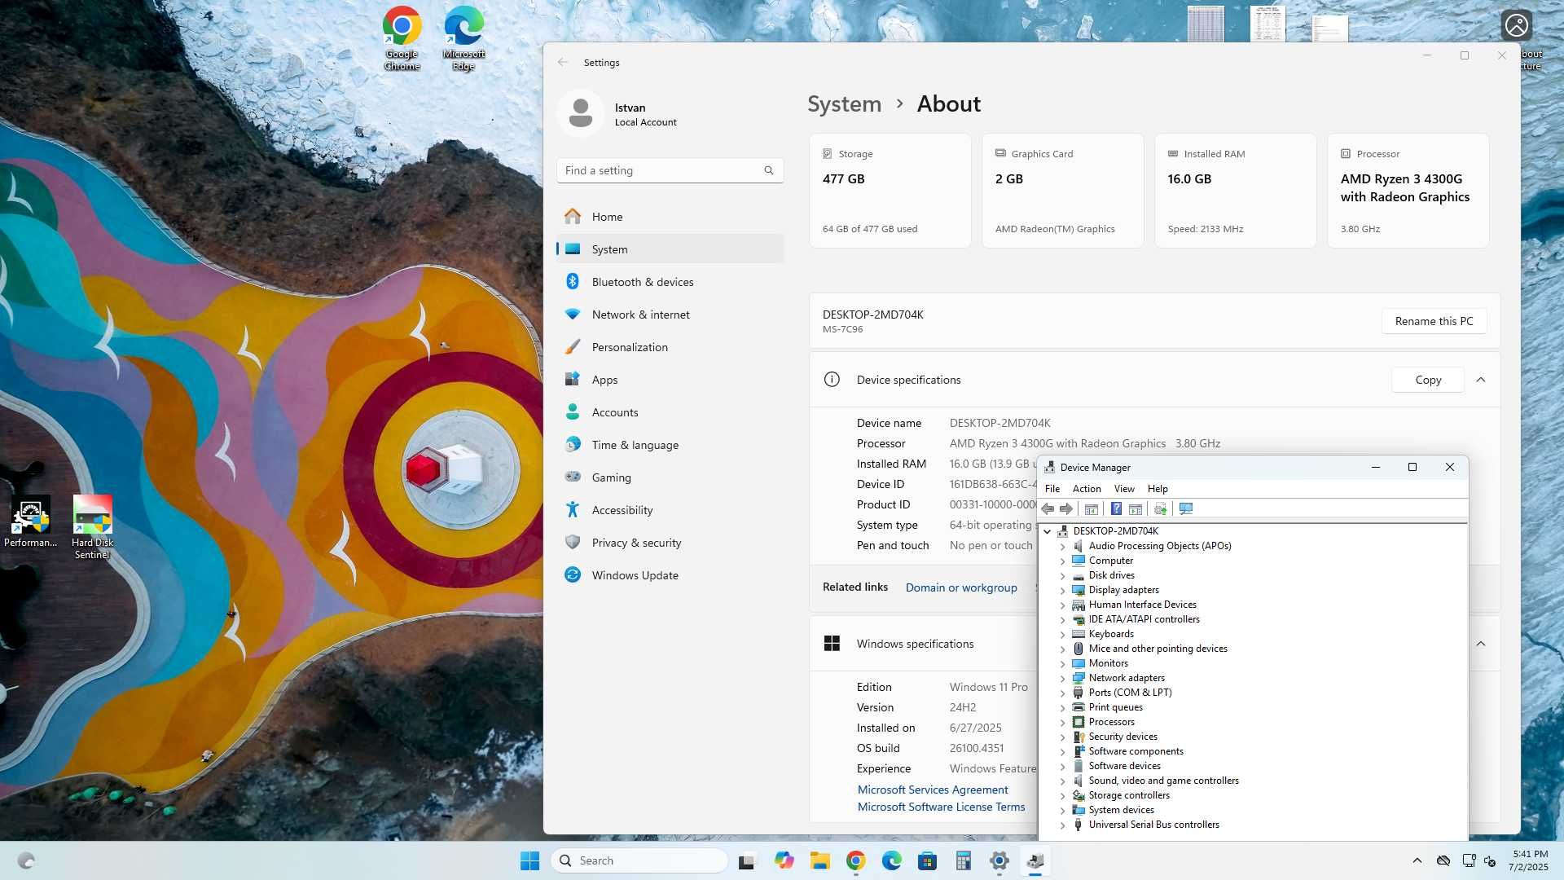Image resolution: width=1564 pixels, height=880 pixels.
Task: Open Domain or workgroup link
Action: (961, 587)
